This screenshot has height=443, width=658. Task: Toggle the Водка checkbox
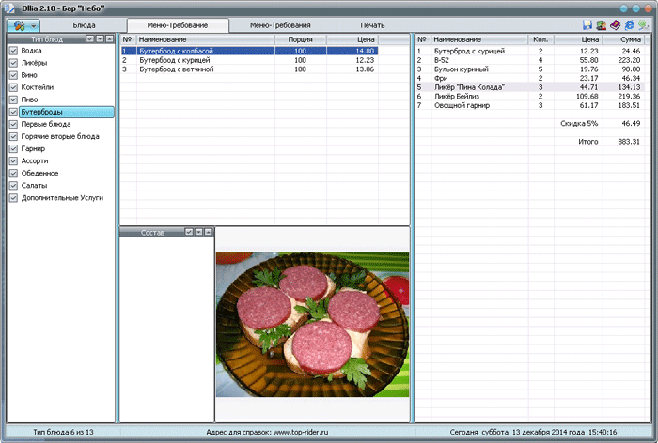click(13, 51)
